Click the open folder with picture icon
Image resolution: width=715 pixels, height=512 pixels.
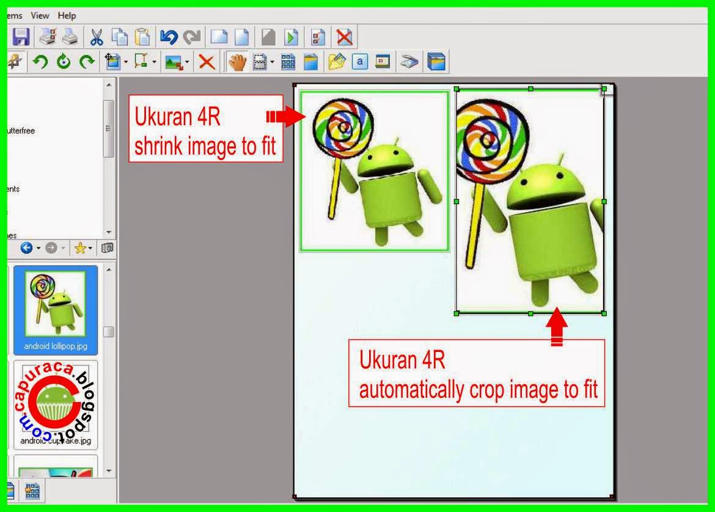click(x=337, y=62)
